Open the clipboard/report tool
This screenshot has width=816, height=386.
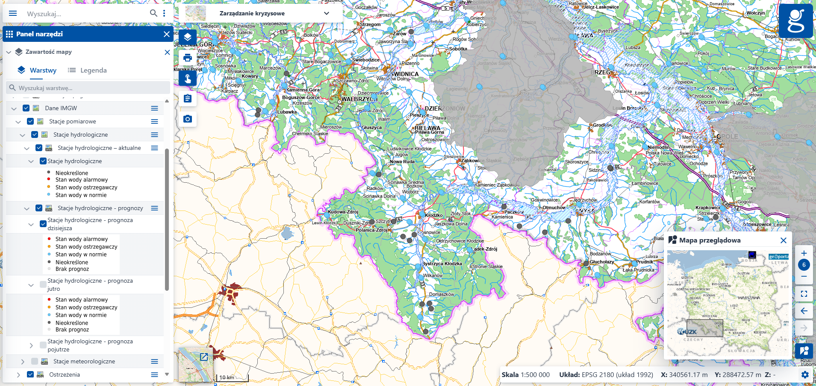click(x=187, y=99)
